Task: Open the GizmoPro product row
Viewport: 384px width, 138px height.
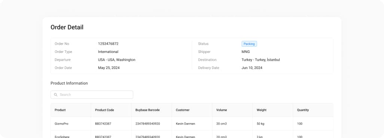Action: 192,124
